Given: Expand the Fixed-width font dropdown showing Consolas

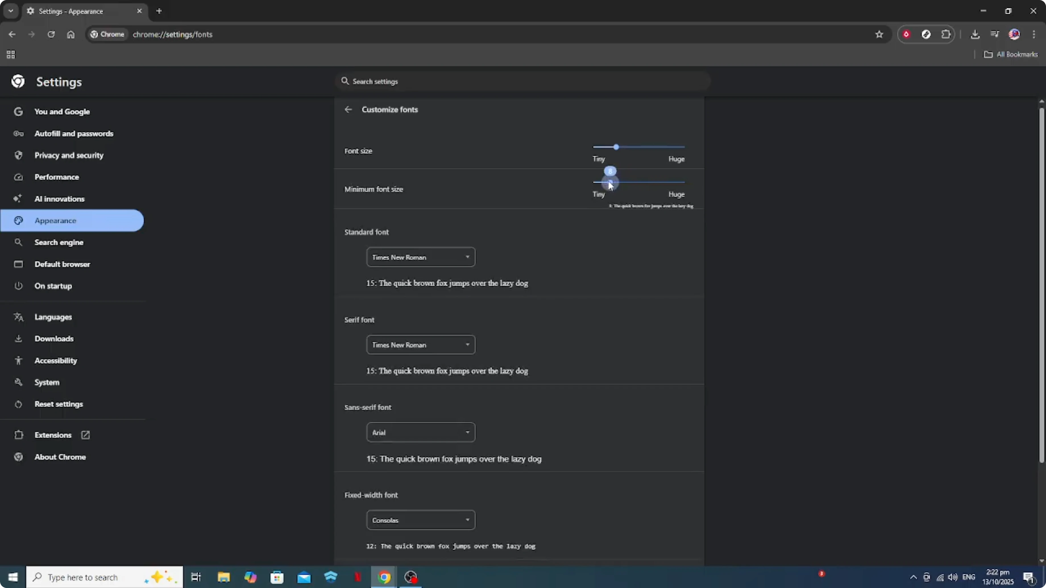Looking at the screenshot, I should (421, 520).
